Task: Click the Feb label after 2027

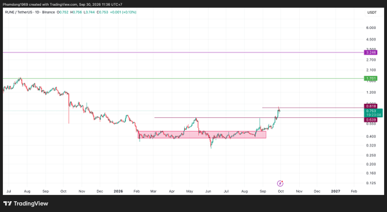Action: coord(354,191)
